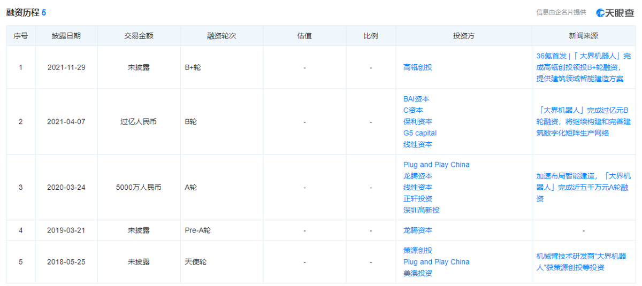Viewport: 642px width, 286px height.
Task: Open the 36氪首发 B+轮 news article
Action: (584, 67)
